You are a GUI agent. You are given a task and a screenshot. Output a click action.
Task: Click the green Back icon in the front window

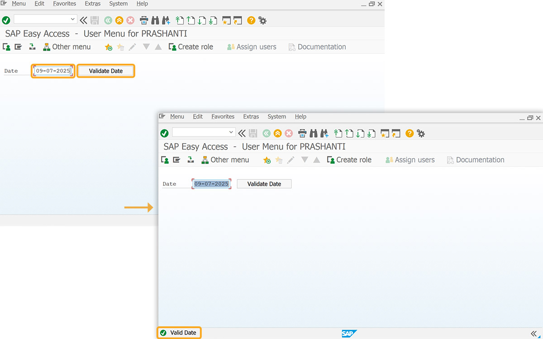(267, 133)
